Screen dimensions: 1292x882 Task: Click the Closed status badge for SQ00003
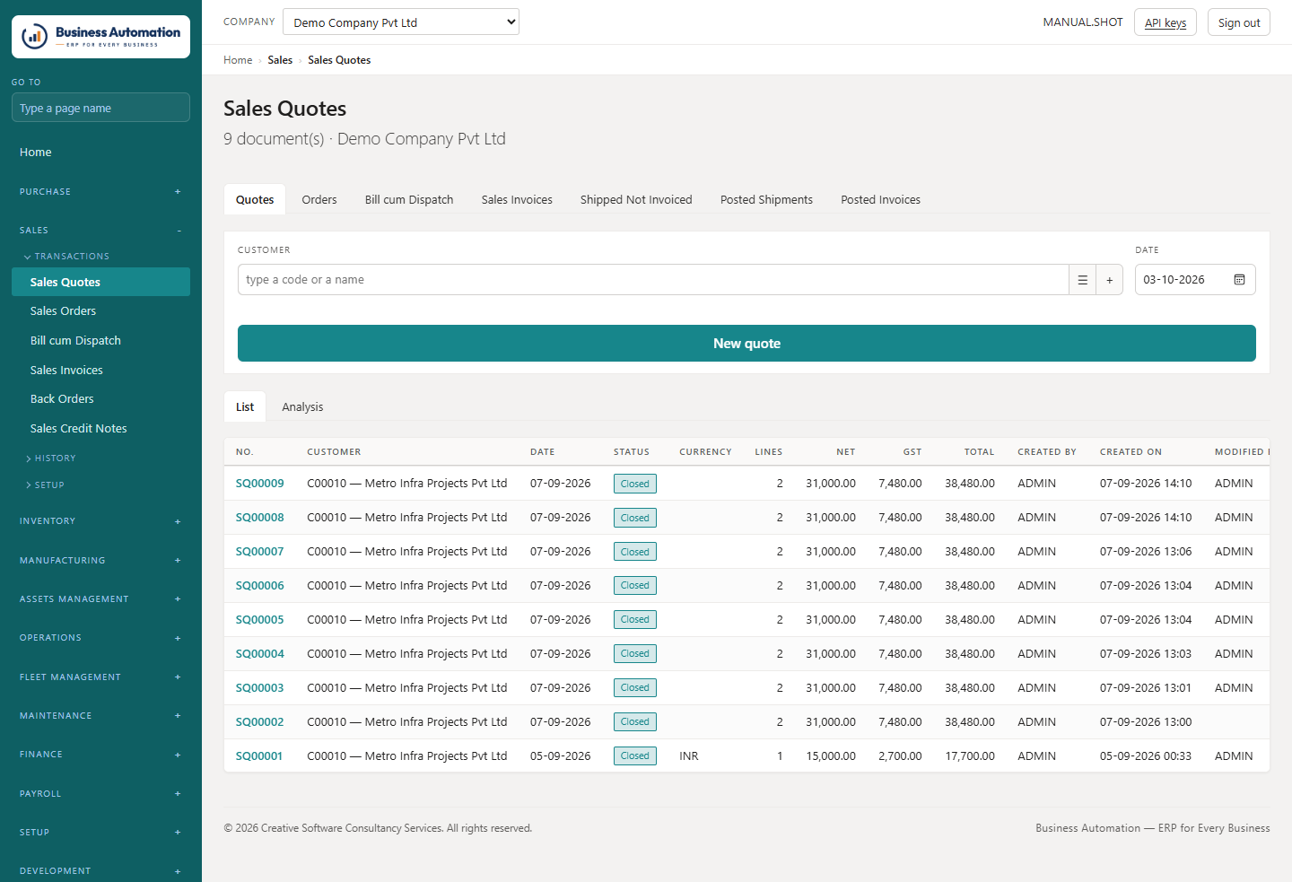(x=635, y=688)
